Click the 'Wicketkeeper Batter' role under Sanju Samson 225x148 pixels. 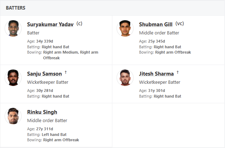tap(47, 82)
